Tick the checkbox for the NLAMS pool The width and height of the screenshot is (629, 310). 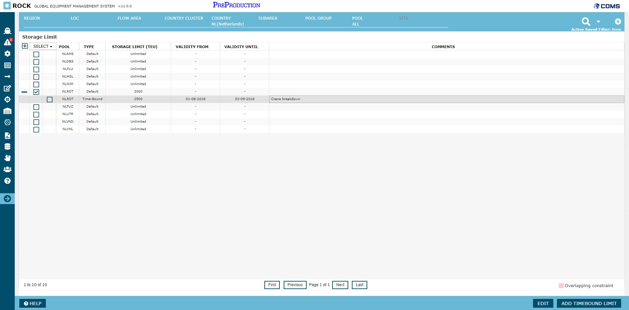[x=36, y=54]
